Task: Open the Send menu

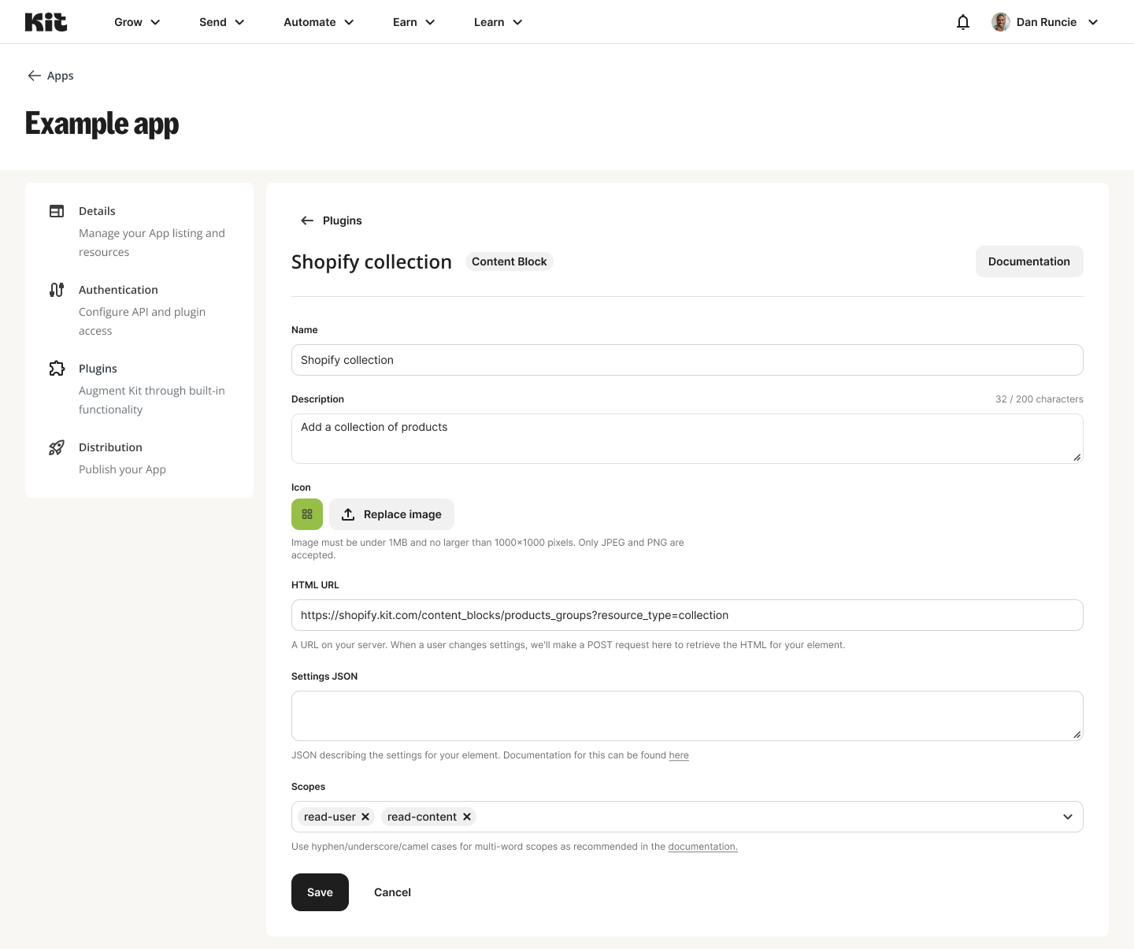Action: coord(222,22)
